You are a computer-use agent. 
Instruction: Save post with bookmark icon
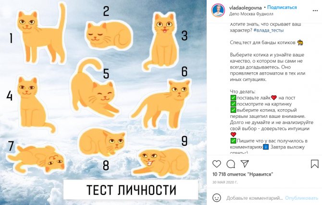pos(314,164)
